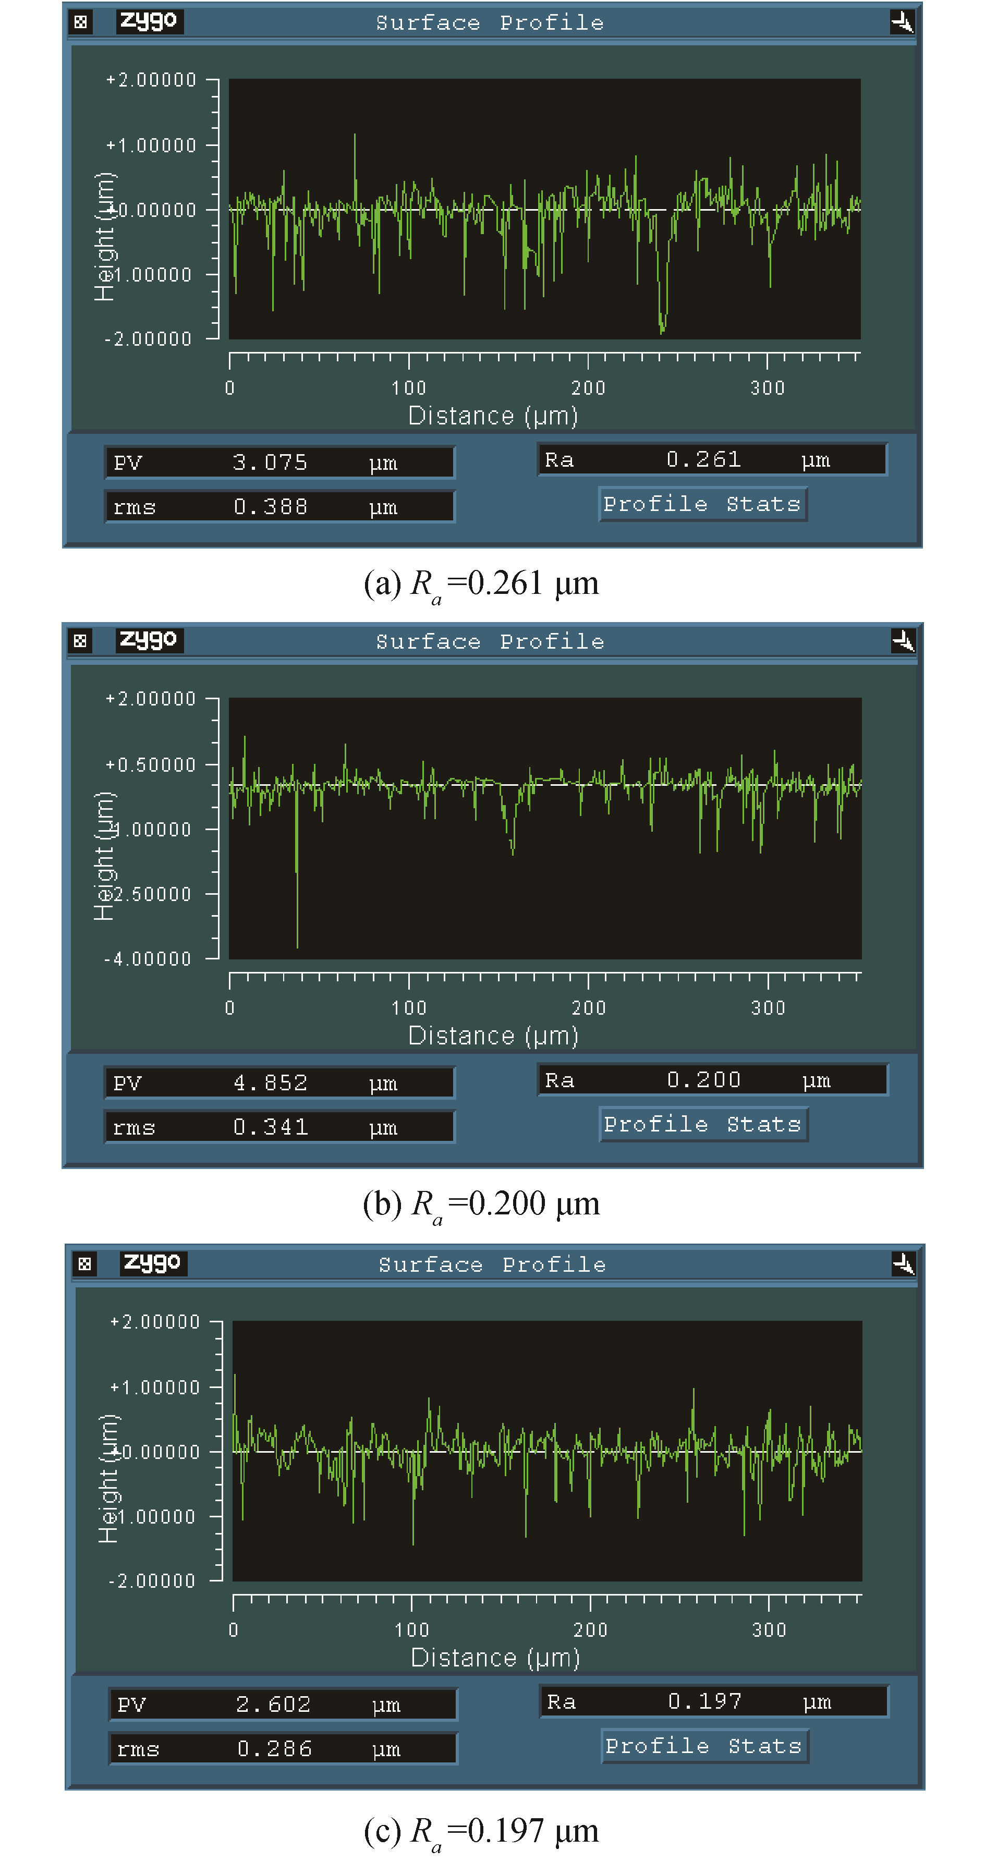Click the rms 0.341 µm result field
Screen dimensions: 985x1862
pyautogui.click(x=279, y=1127)
